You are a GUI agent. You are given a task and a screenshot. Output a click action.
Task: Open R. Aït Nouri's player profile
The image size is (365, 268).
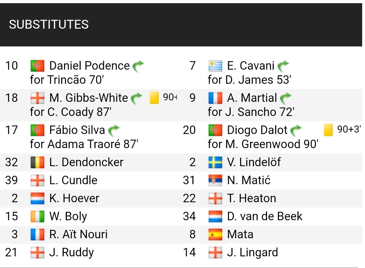[79, 234]
